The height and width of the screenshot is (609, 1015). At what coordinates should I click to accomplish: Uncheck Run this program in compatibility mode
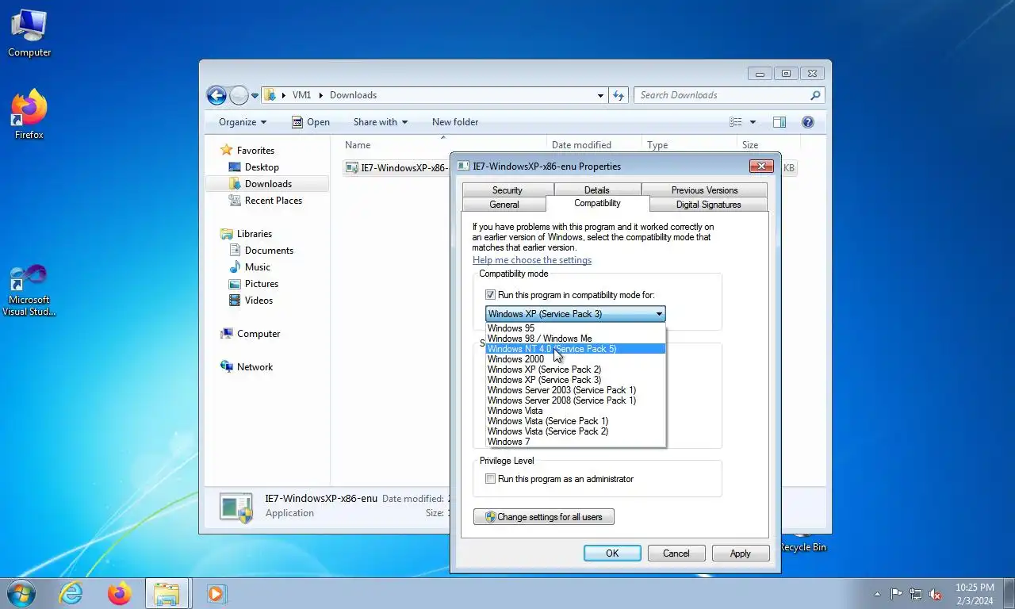click(490, 295)
